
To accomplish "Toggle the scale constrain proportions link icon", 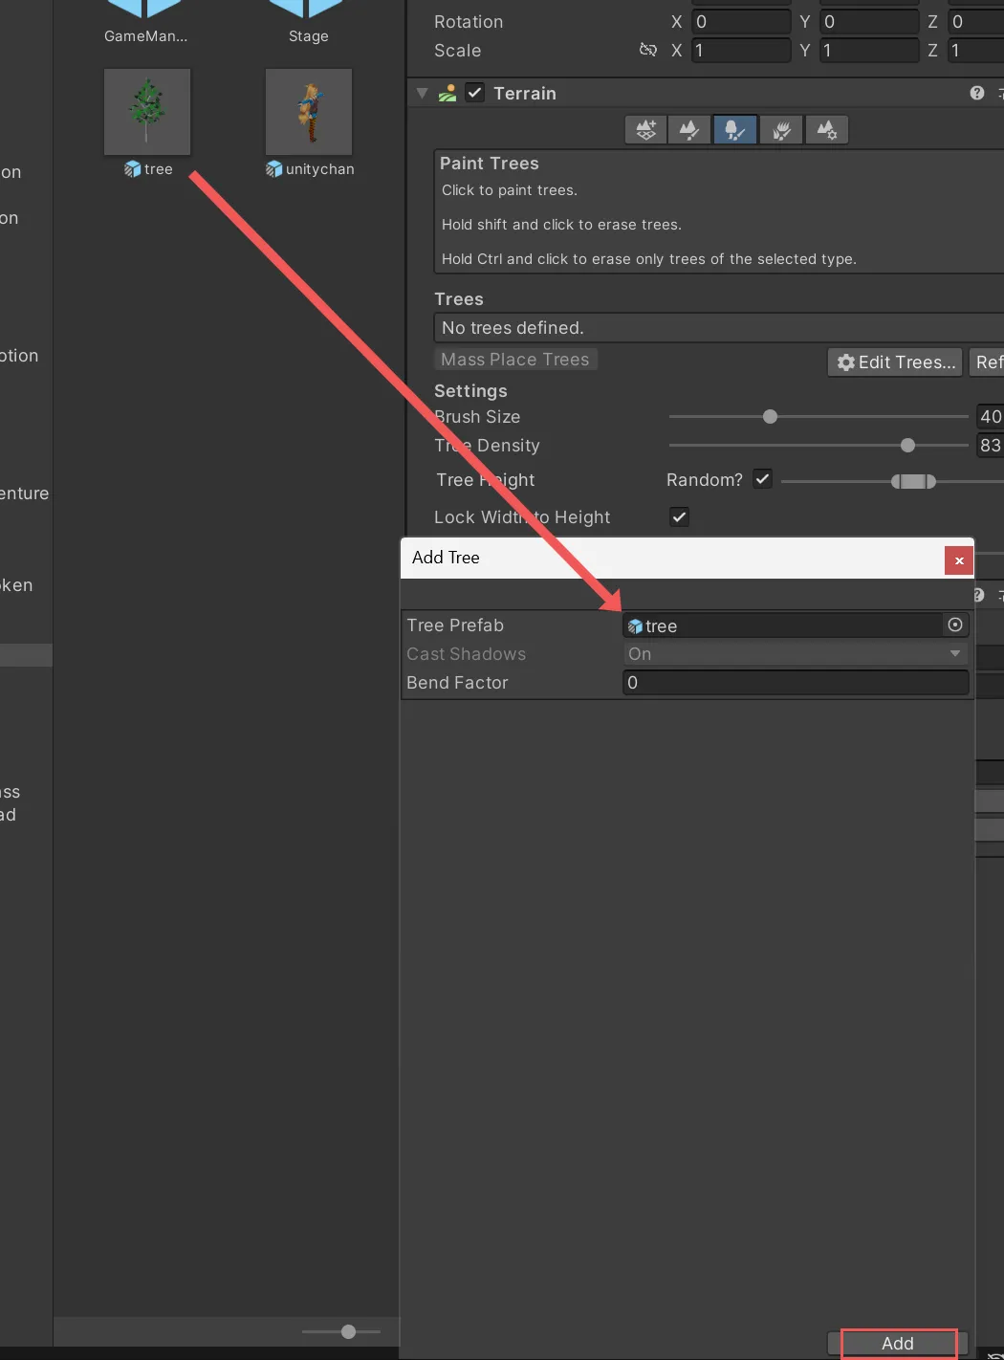I will 647,50.
